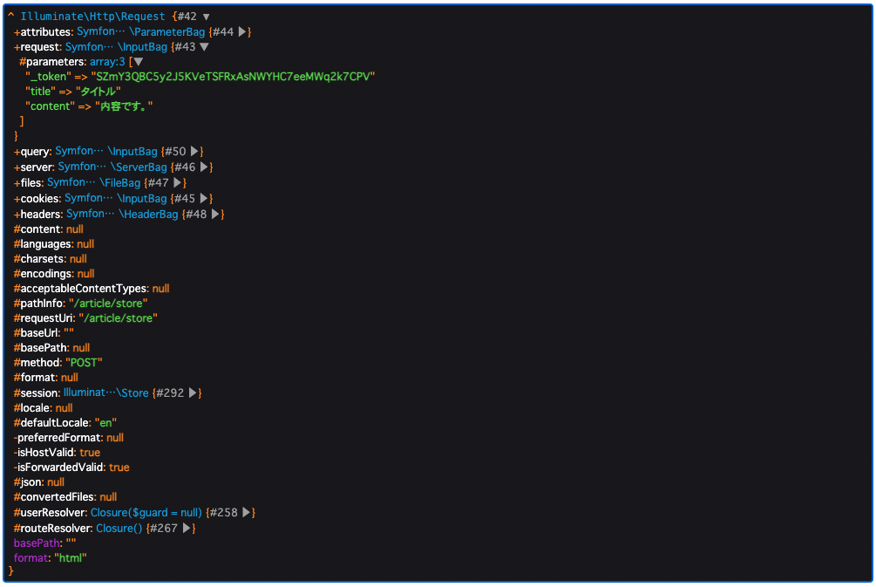Expand the userResolver Closure #258

click(246, 512)
